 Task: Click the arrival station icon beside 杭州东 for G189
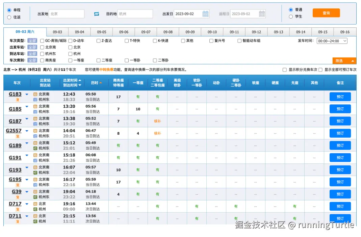(35, 148)
